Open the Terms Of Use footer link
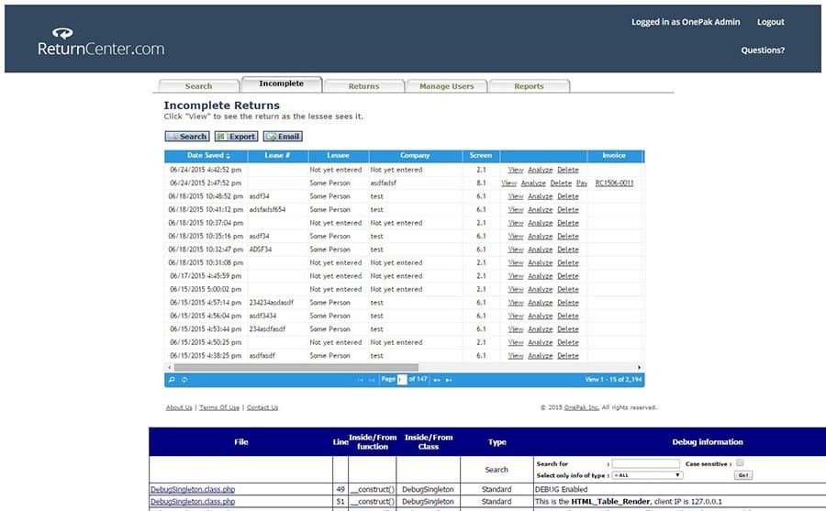 click(219, 407)
